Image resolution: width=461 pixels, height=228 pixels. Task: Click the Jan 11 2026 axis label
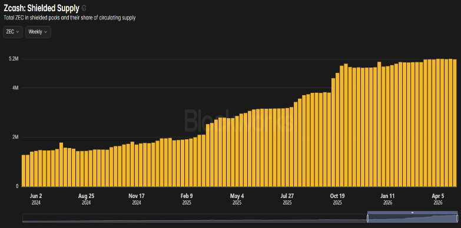pos(387,199)
